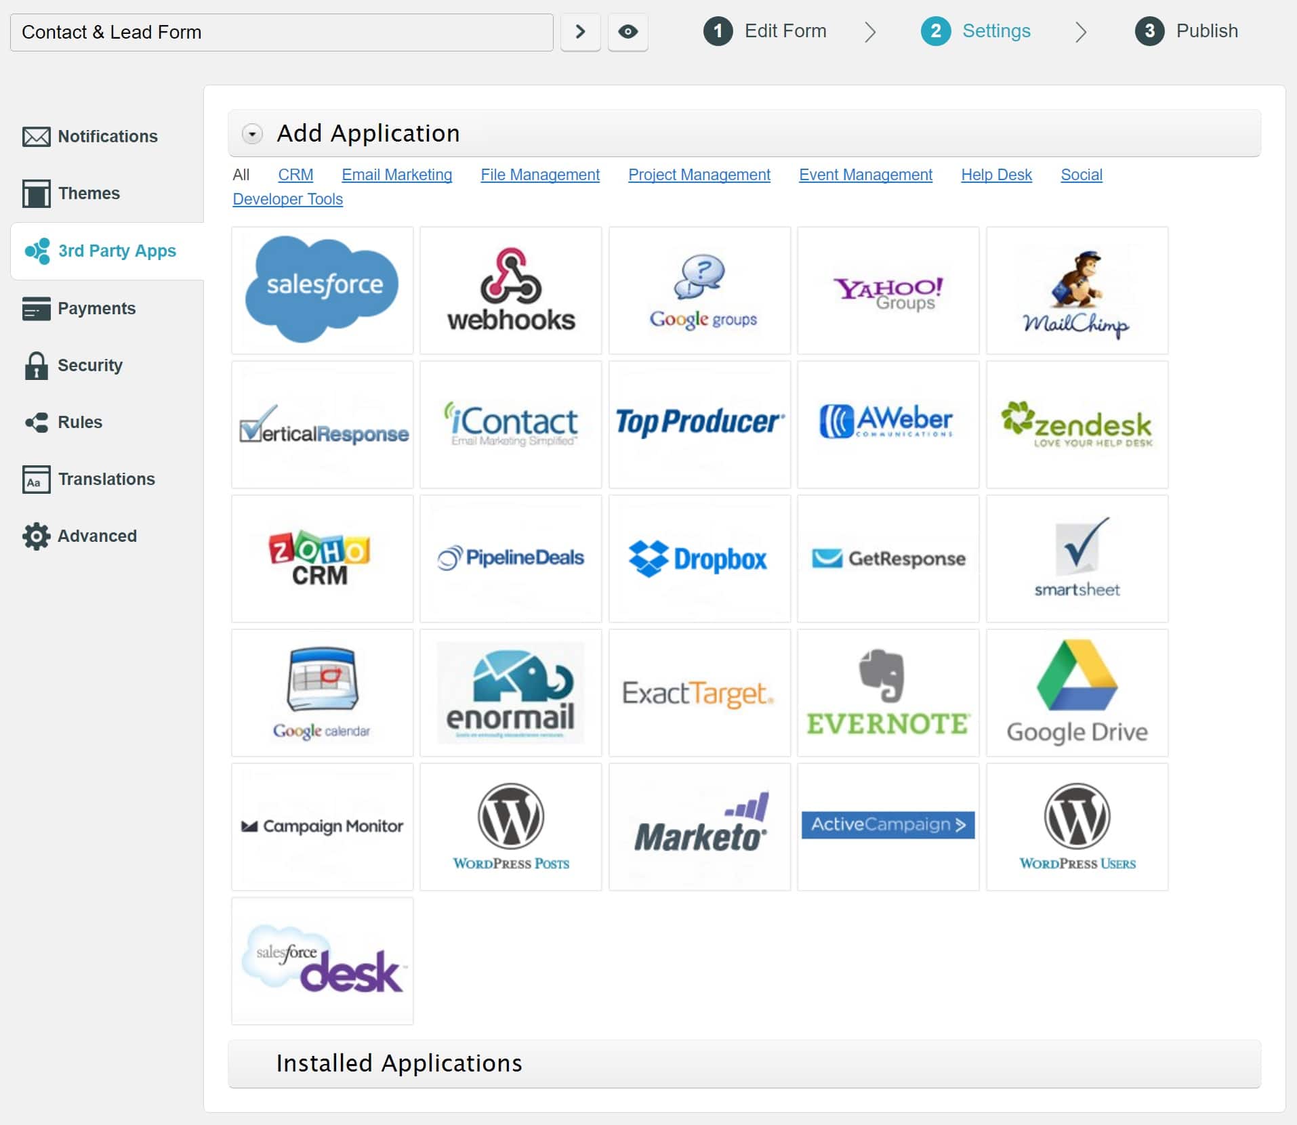Select the ExactTarget application
The width and height of the screenshot is (1297, 1125).
pos(699,692)
